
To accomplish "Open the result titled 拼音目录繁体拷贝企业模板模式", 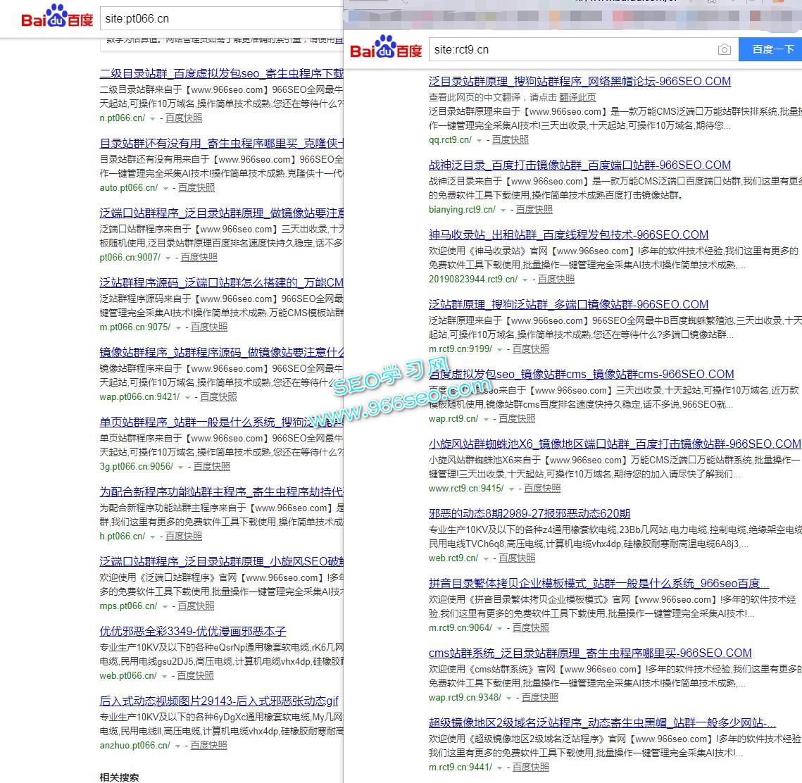I will tap(599, 584).
